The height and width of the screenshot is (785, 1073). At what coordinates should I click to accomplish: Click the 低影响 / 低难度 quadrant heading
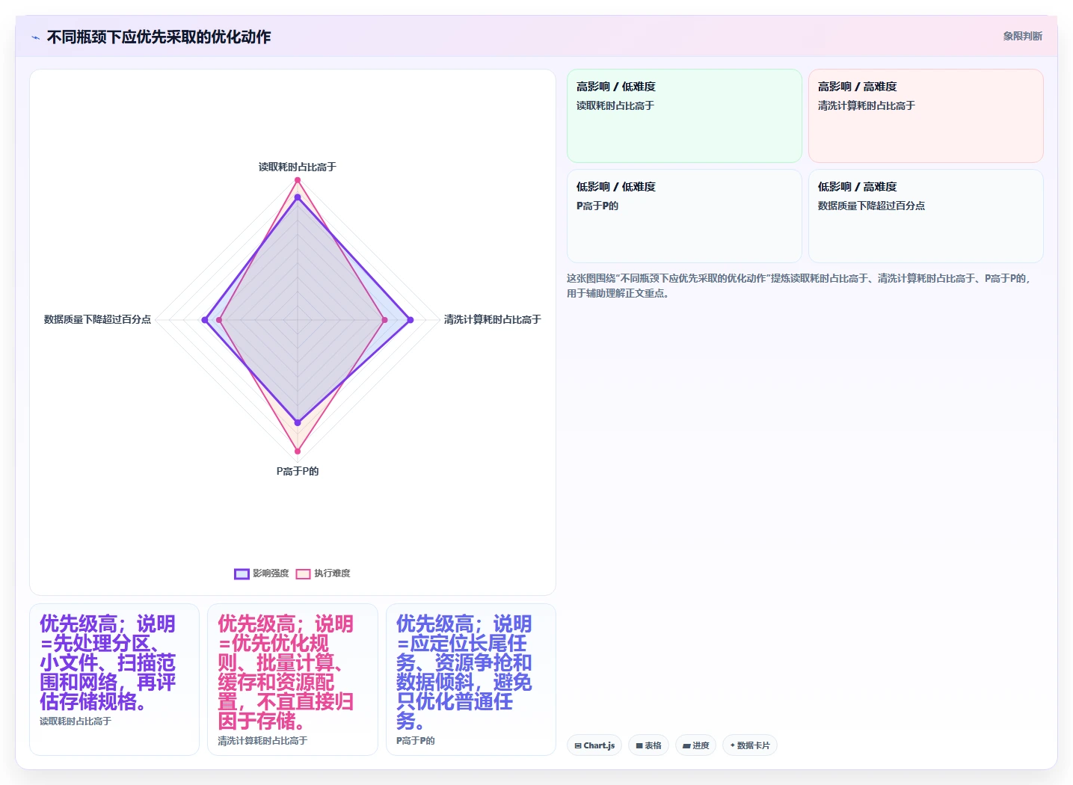point(615,187)
